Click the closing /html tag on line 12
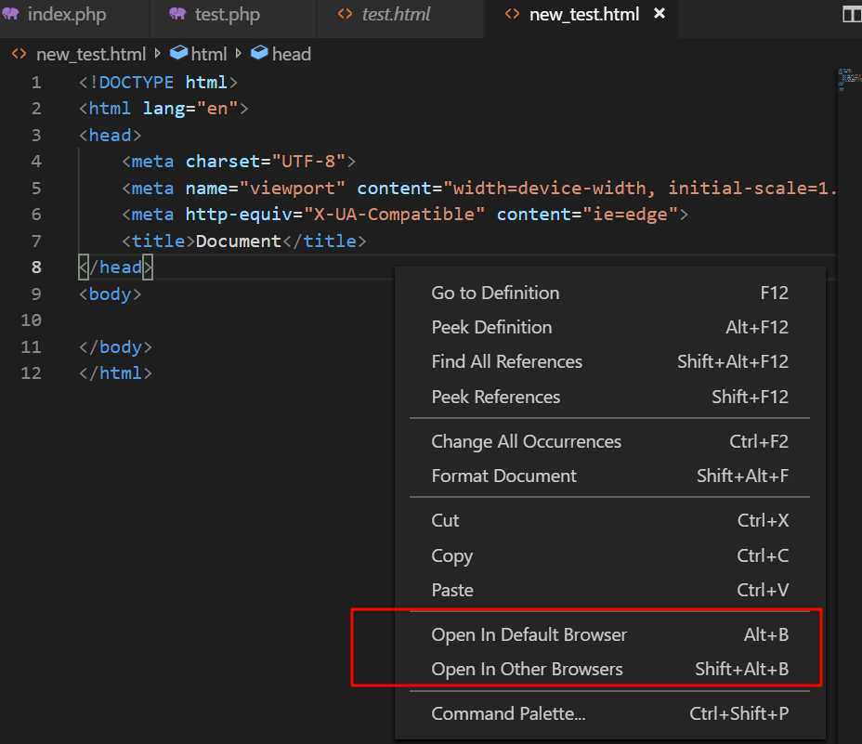The width and height of the screenshot is (862, 744). [x=115, y=373]
